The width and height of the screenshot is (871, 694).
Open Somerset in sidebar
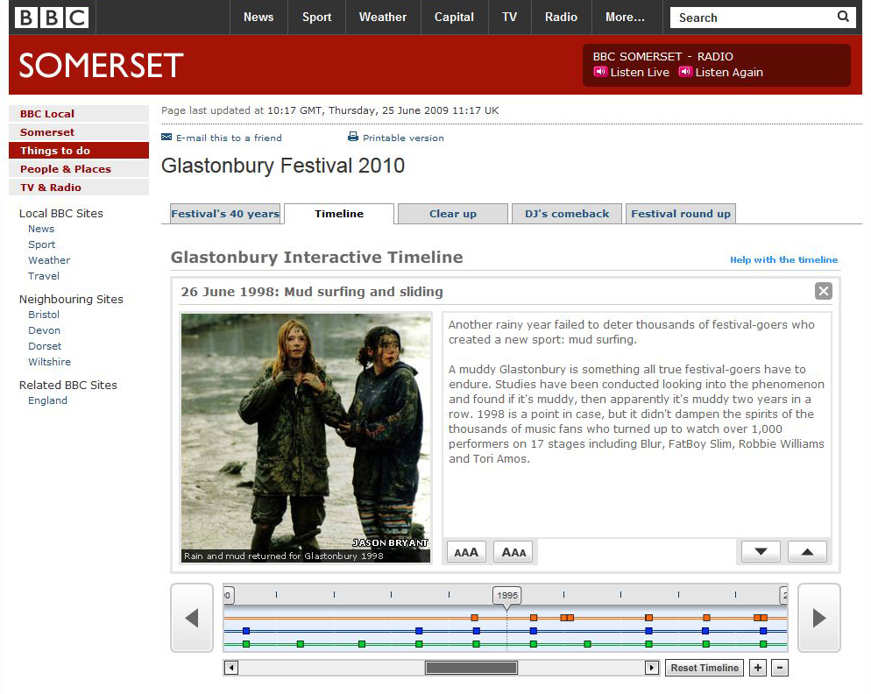[79, 131]
